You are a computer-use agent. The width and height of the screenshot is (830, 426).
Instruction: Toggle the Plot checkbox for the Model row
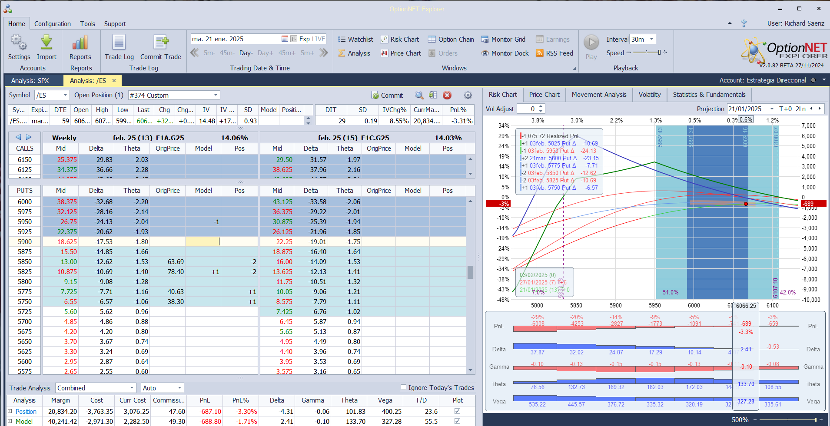coord(457,421)
